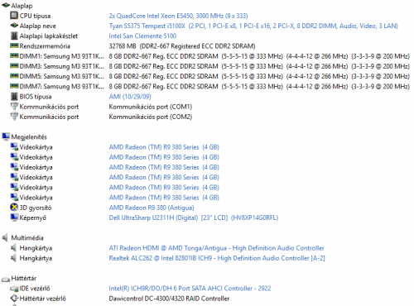Select the DIMM1: Samsung M3 93T1K label
Screen dimensions: 414x306
(x=62, y=56)
